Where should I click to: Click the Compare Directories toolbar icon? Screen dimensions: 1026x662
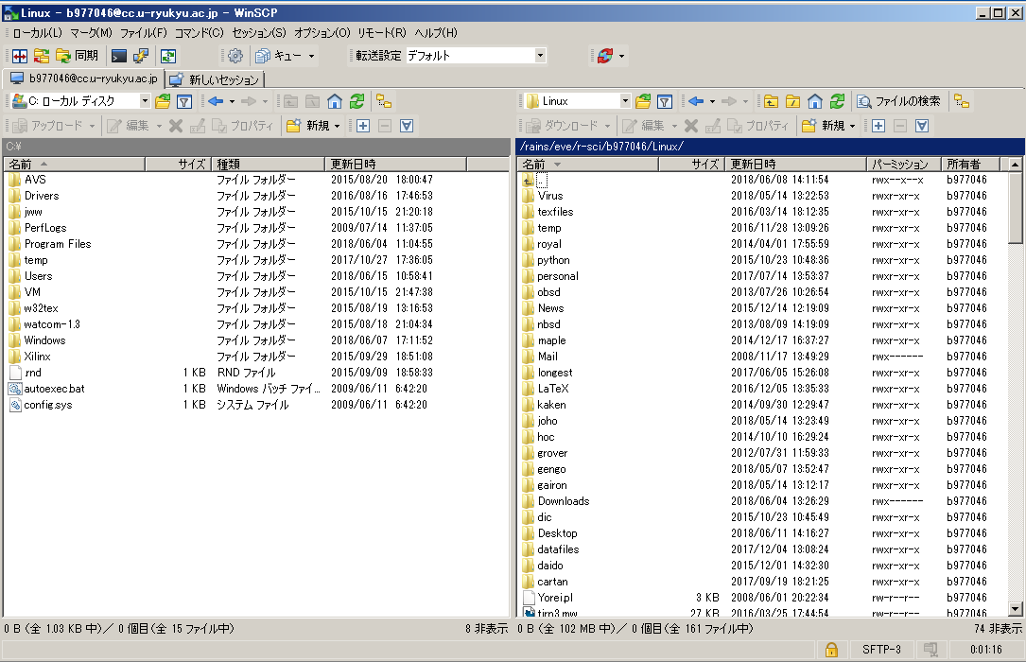[20, 56]
